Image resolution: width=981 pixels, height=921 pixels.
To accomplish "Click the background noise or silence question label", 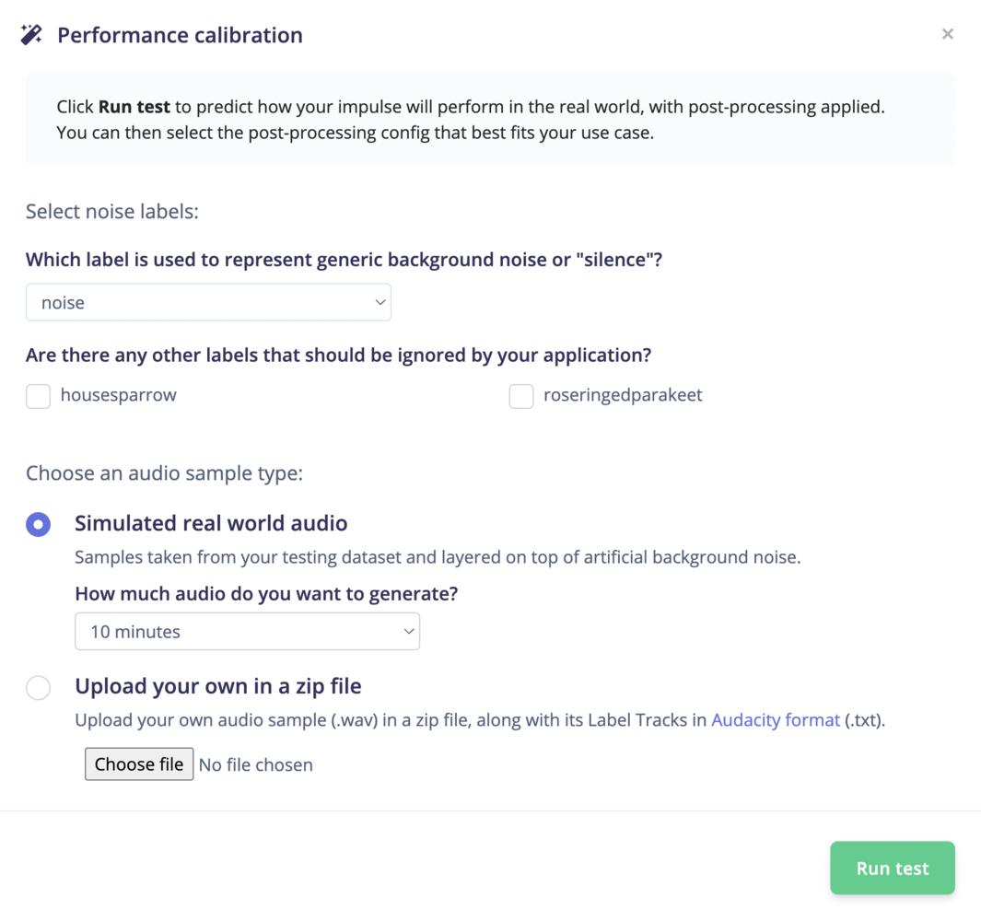I will click(x=344, y=260).
